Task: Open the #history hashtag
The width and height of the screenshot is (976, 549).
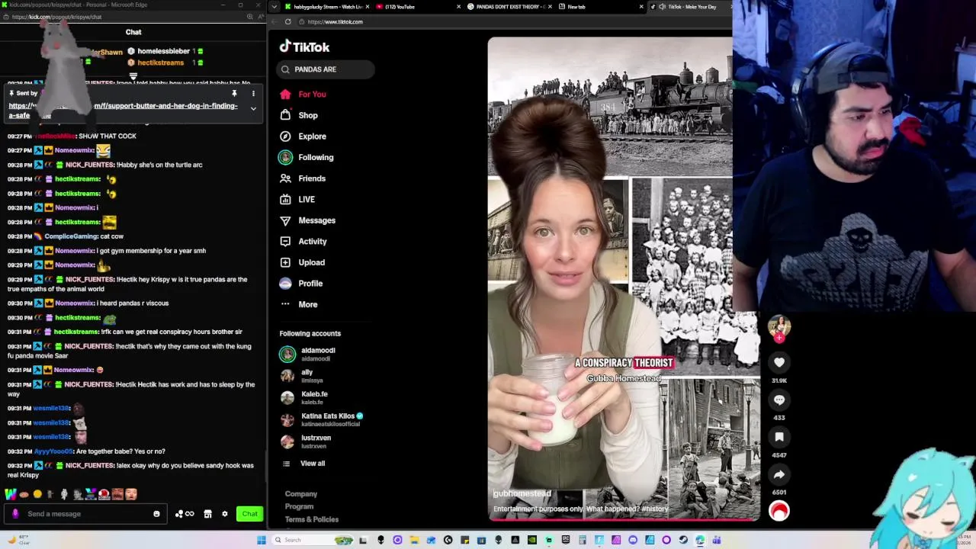Action: (x=655, y=509)
